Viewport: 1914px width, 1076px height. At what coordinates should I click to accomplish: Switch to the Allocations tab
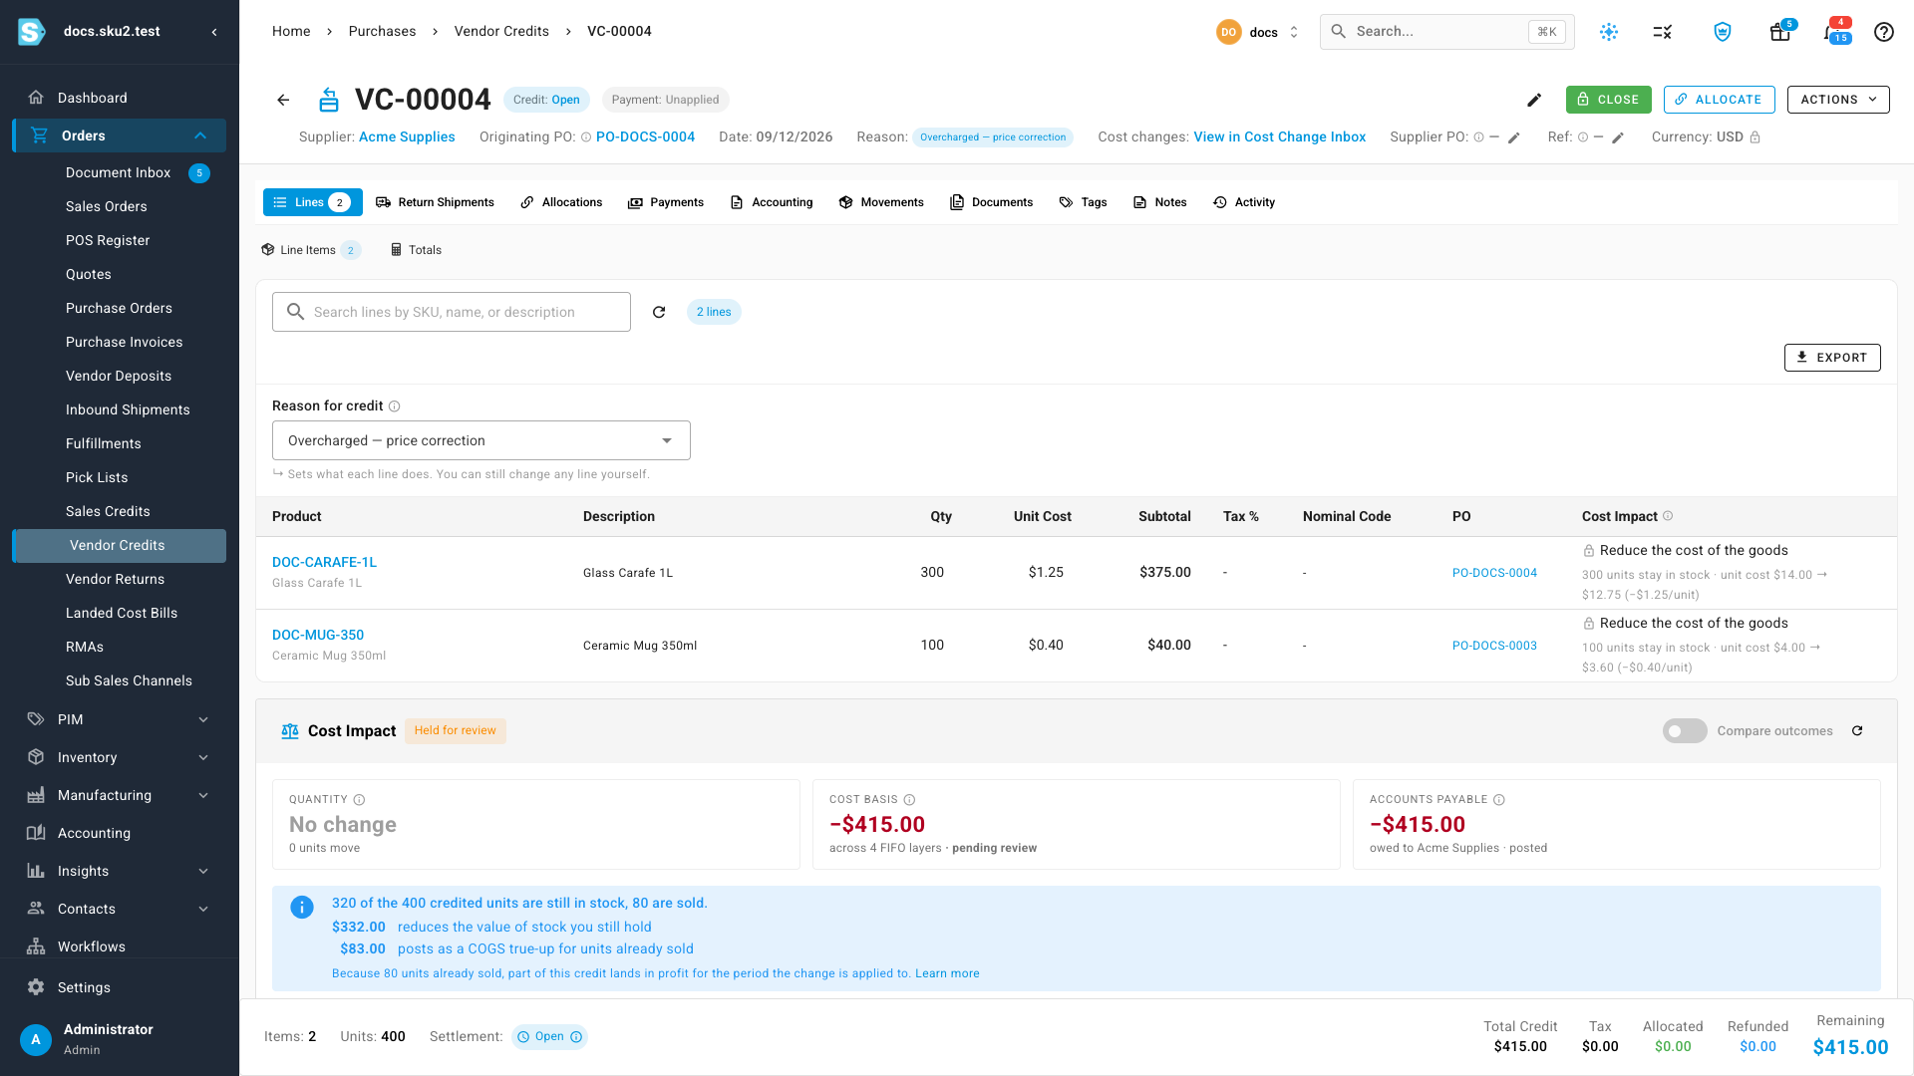coord(561,202)
